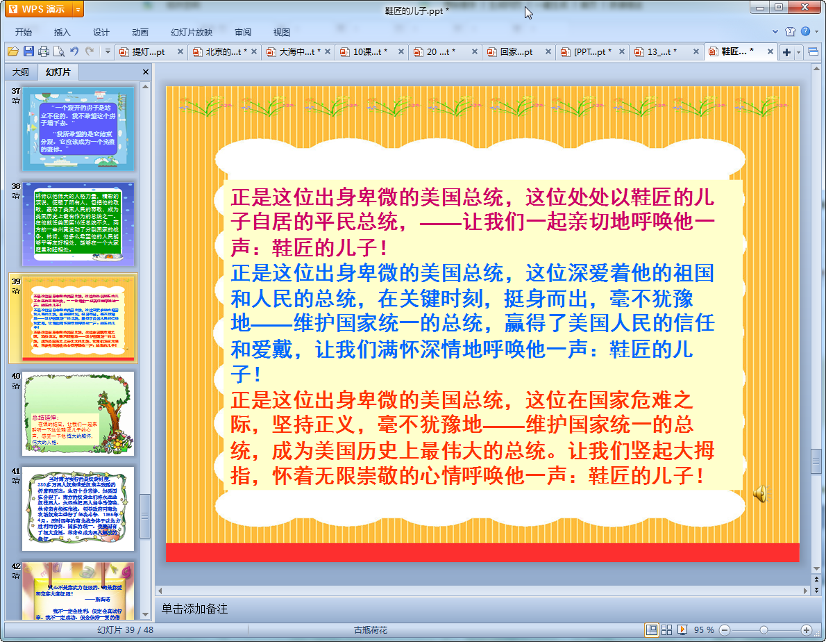Open the 审阅 menu tab

(x=243, y=32)
